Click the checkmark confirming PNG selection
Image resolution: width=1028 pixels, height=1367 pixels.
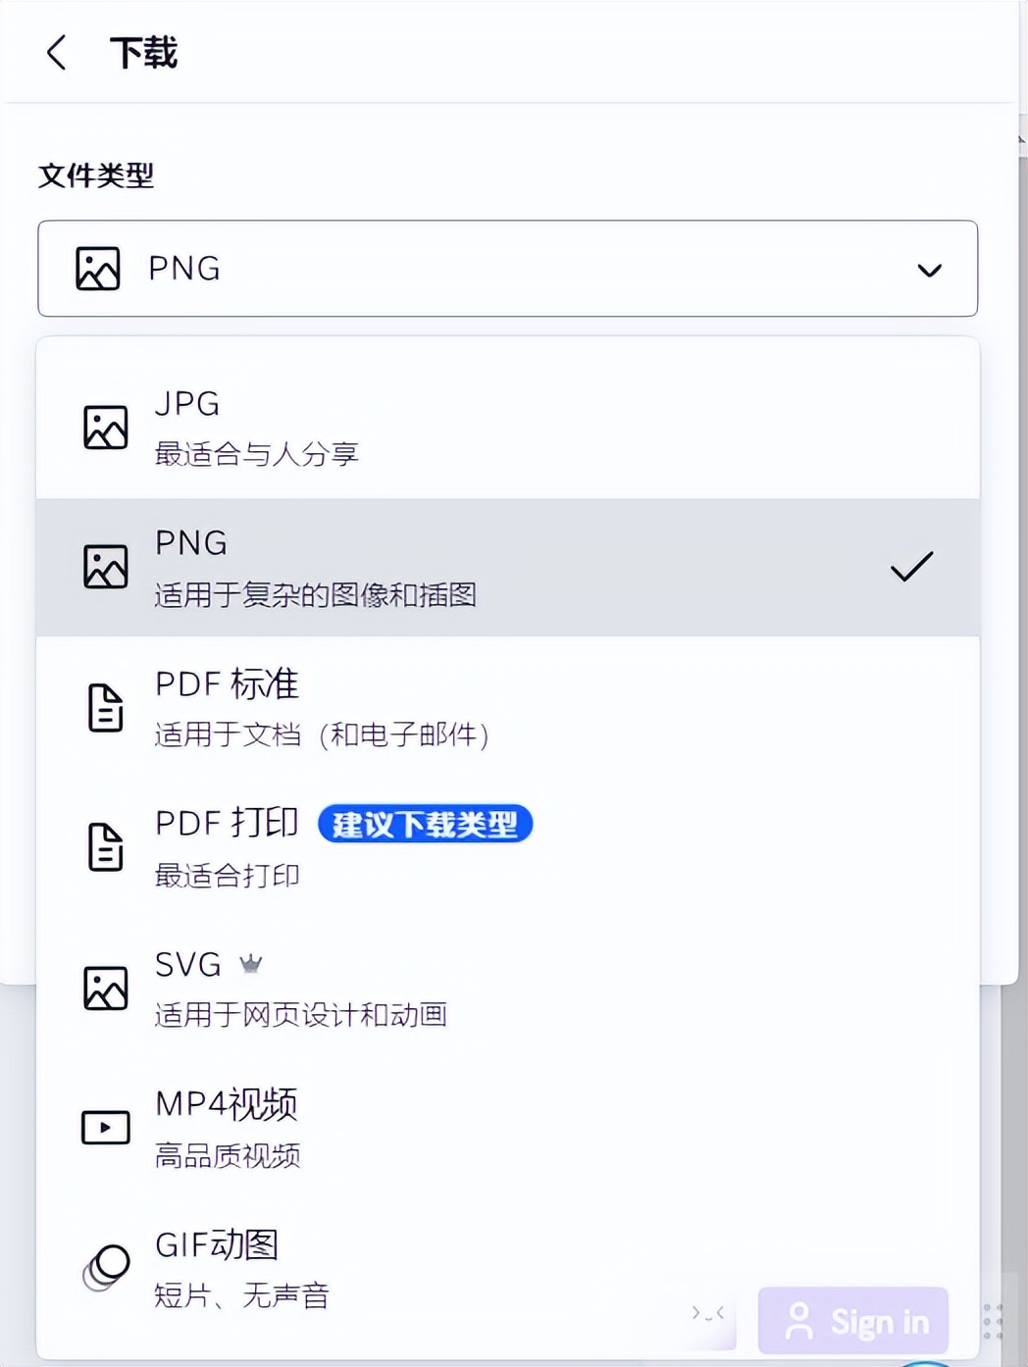click(911, 569)
